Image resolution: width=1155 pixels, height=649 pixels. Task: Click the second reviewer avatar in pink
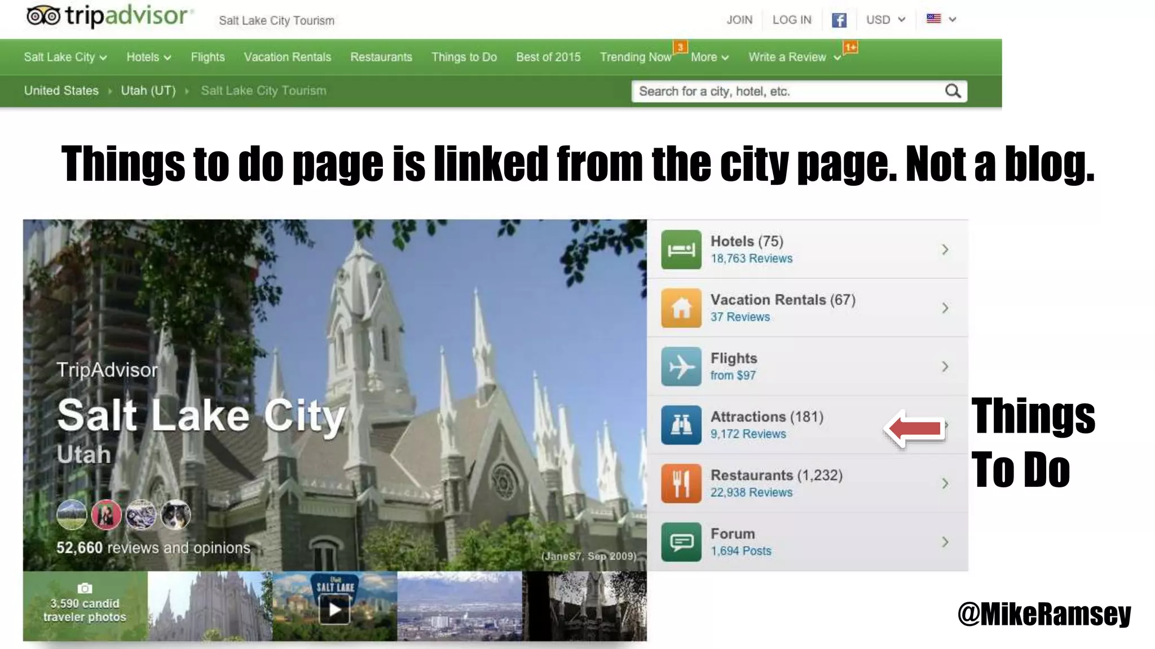pos(107,515)
